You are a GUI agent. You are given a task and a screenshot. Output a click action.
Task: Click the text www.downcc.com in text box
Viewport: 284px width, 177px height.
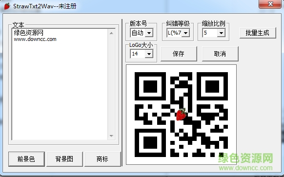[35, 39]
